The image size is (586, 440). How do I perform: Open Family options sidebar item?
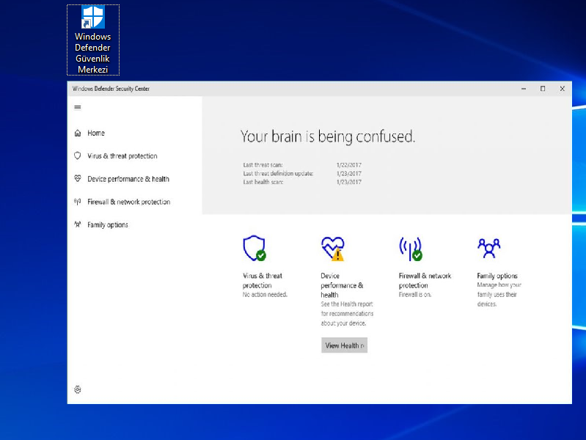pyautogui.click(x=108, y=224)
